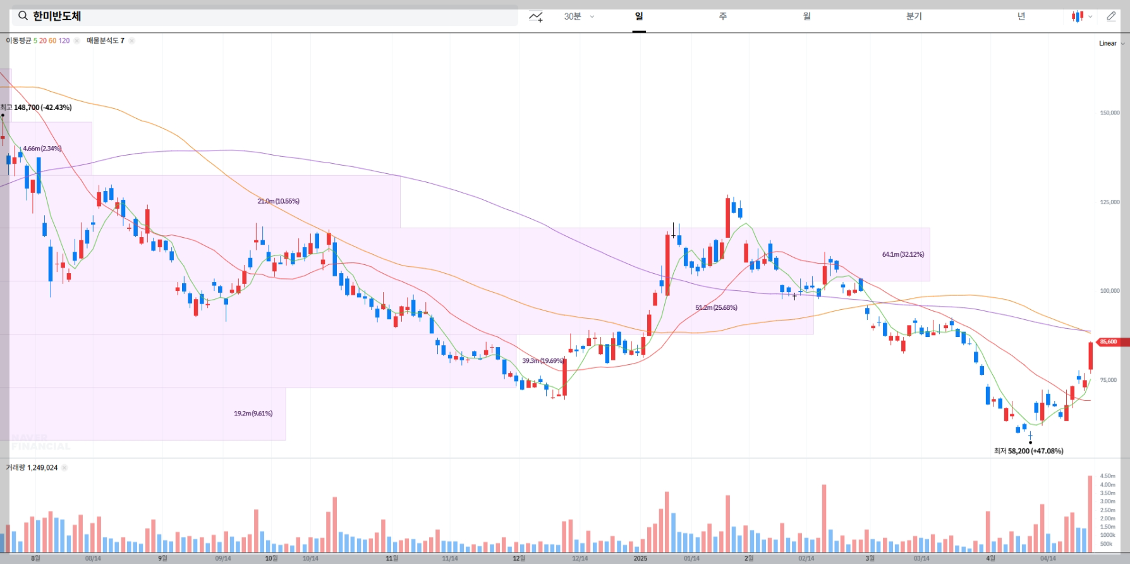Click the 04/14 date axis label
Image resolution: width=1130 pixels, height=564 pixels.
(x=1048, y=558)
